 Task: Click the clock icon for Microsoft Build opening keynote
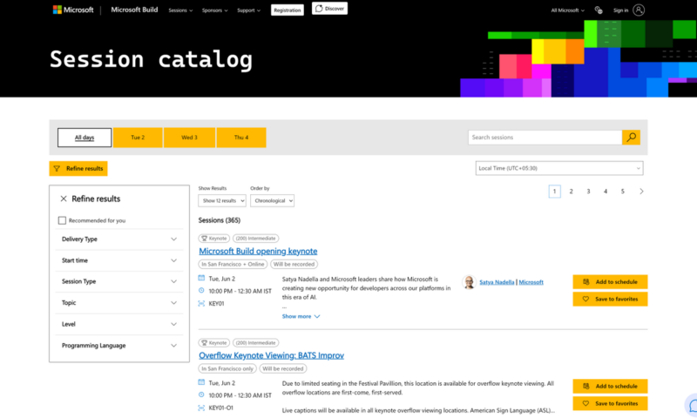[x=201, y=291]
